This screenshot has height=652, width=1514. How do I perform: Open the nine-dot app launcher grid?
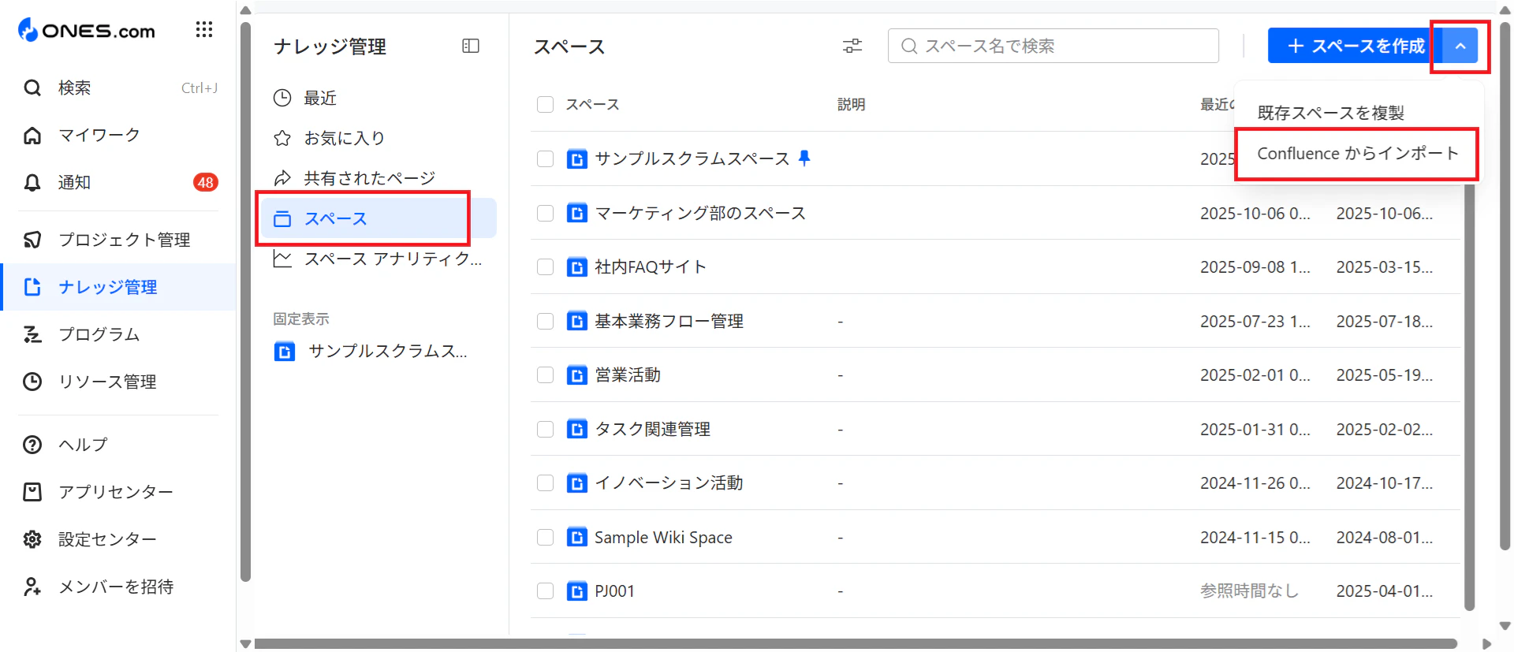pos(204,30)
